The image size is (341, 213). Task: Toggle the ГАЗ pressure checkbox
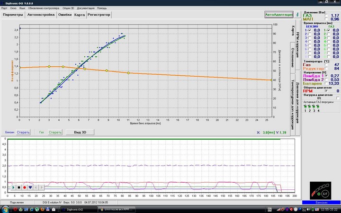coord(327,15)
